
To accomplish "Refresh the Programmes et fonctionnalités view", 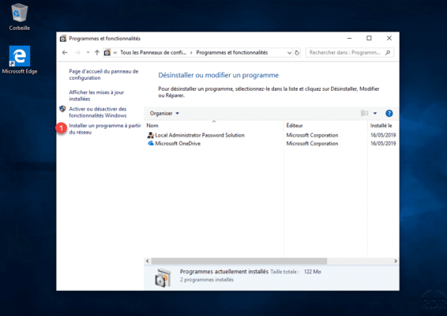I will coord(297,52).
